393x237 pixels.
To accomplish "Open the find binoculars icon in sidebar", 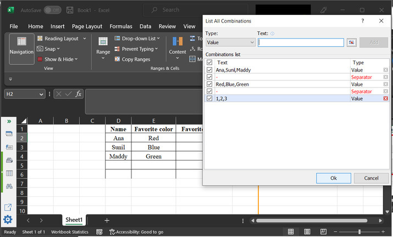I will click(9, 186).
